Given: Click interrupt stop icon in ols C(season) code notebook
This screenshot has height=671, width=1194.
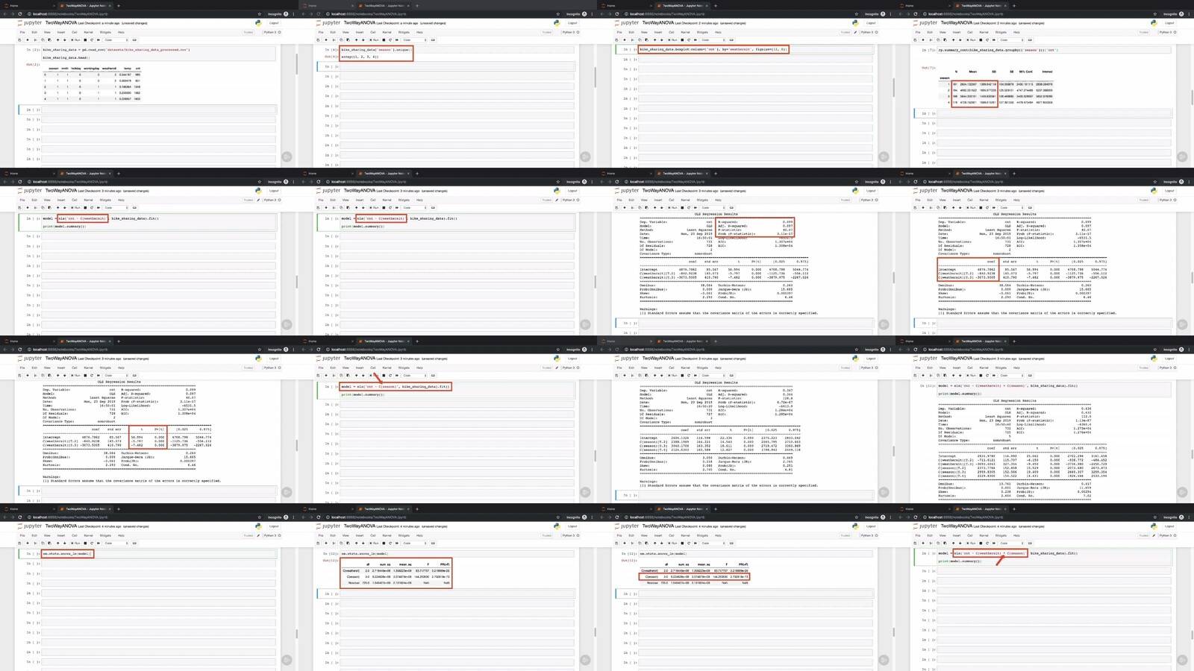Looking at the screenshot, I should pos(384,375).
